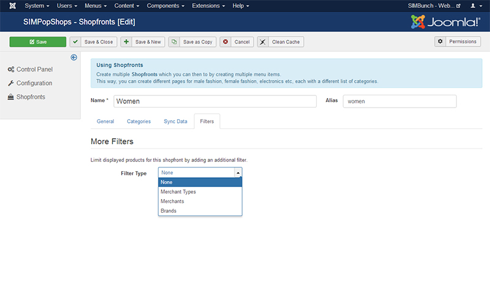
Task: Switch to the Categories tab
Action: [139, 122]
